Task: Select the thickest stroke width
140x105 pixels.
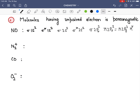Action: (x=115, y=11)
